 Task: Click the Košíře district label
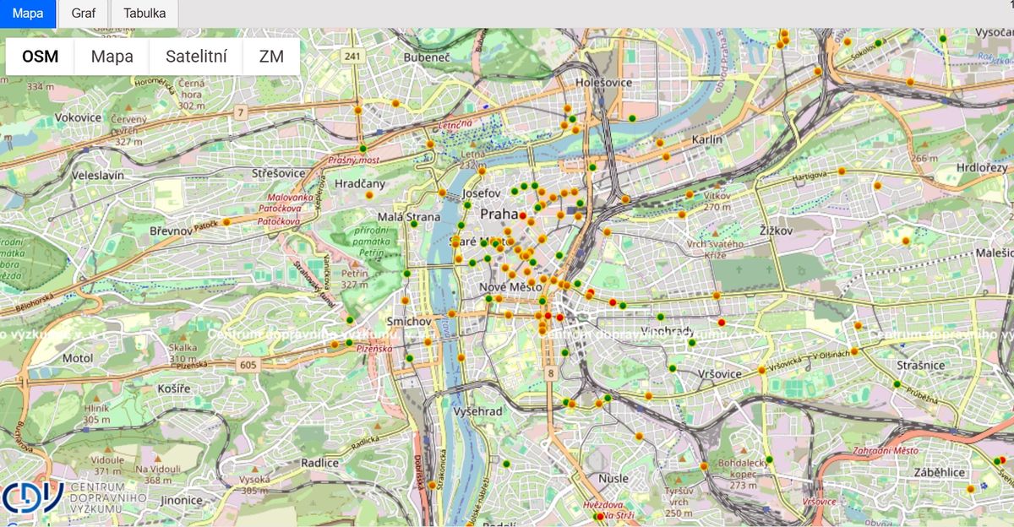[x=173, y=388]
